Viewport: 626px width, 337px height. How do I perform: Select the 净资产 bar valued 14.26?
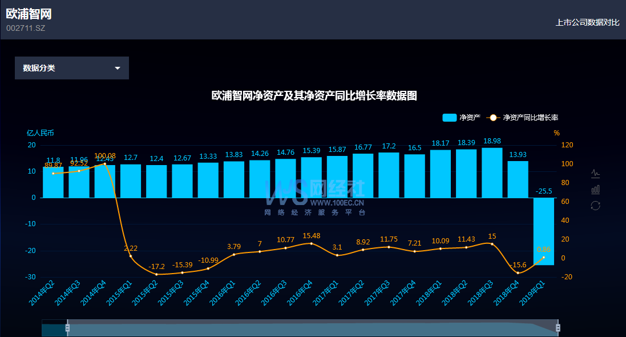tap(260, 179)
